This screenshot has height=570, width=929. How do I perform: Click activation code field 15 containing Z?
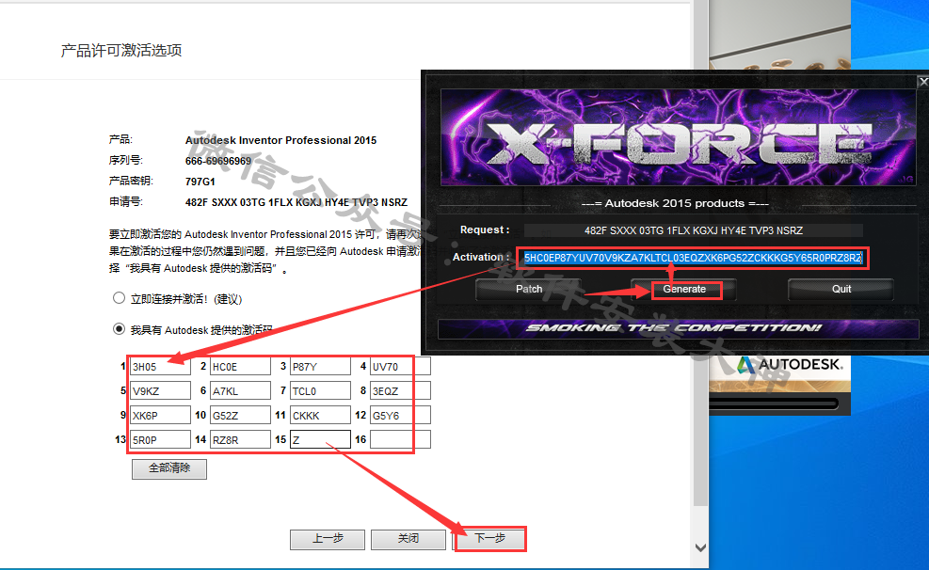coord(320,439)
